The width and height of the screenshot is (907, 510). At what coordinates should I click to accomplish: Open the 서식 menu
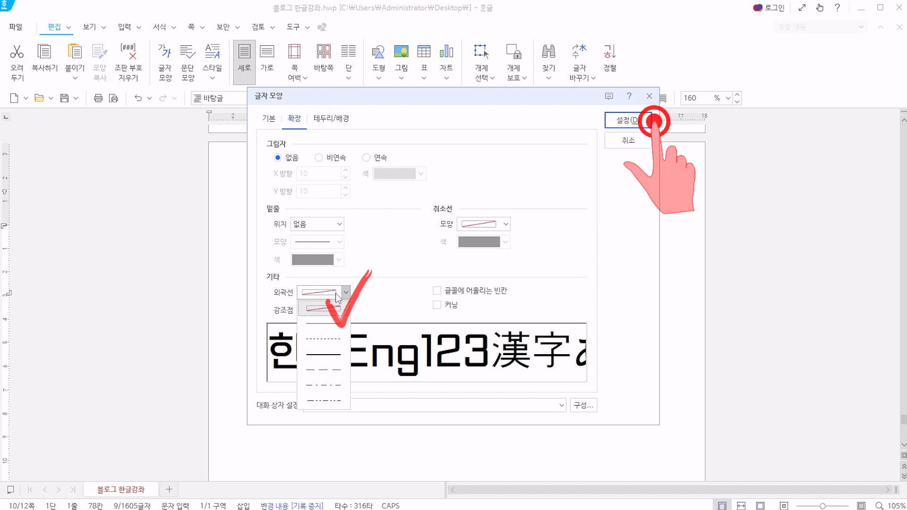159,27
